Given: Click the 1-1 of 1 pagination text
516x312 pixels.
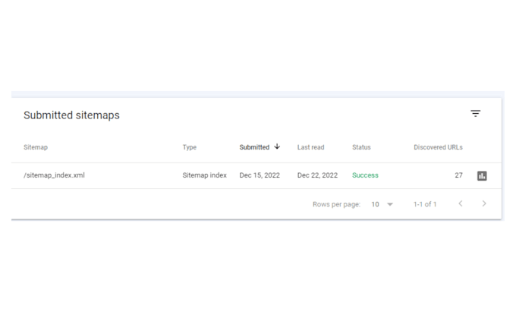Looking at the screenshot, I should [x=425, y=204].
